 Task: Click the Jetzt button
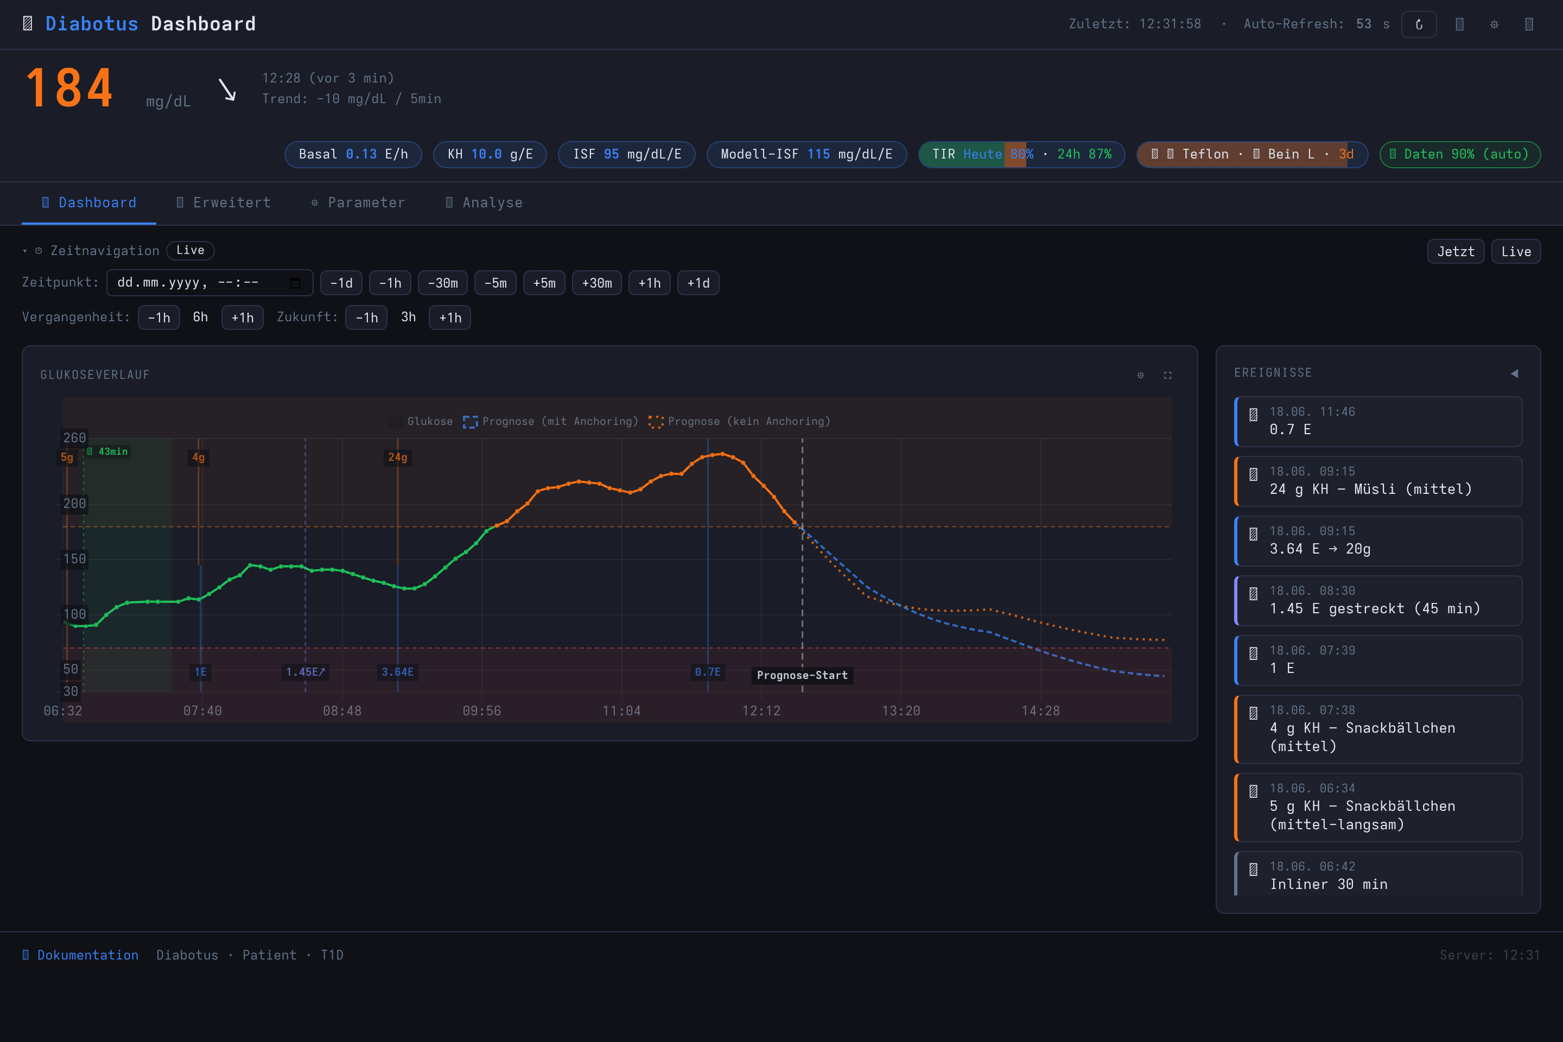[1456, 252]
